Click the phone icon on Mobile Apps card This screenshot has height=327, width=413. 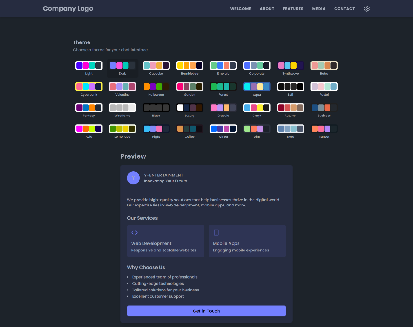[x=216, y=232]
